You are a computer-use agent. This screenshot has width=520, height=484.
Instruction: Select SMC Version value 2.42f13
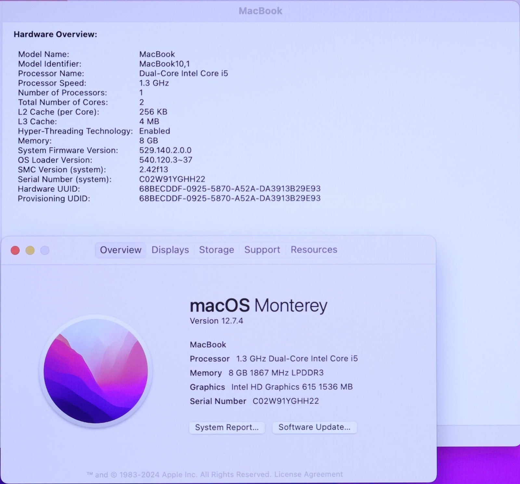(154, 169)
